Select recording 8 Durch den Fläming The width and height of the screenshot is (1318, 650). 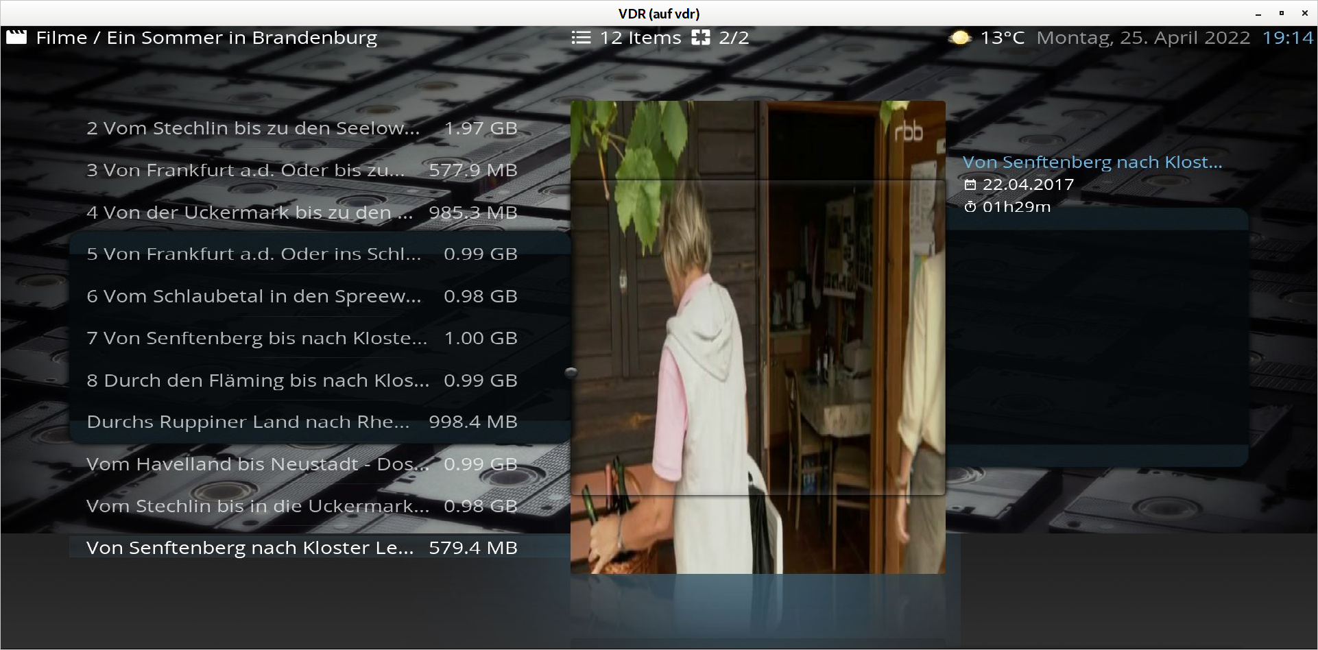tap(302, 381)
